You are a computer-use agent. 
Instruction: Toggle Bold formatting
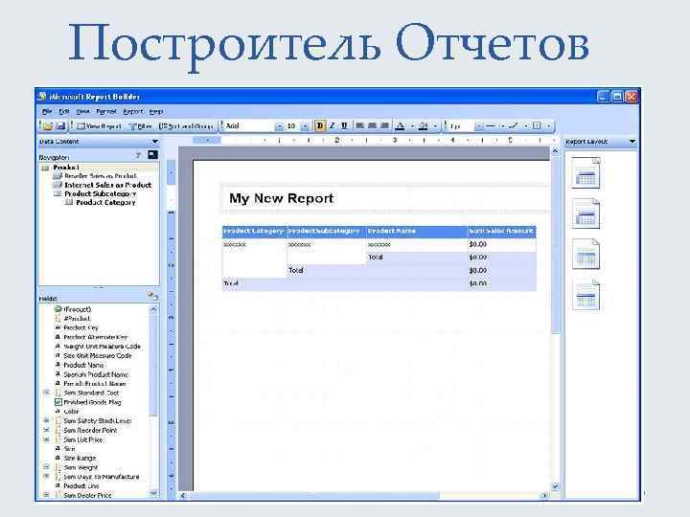click(319, 126)
